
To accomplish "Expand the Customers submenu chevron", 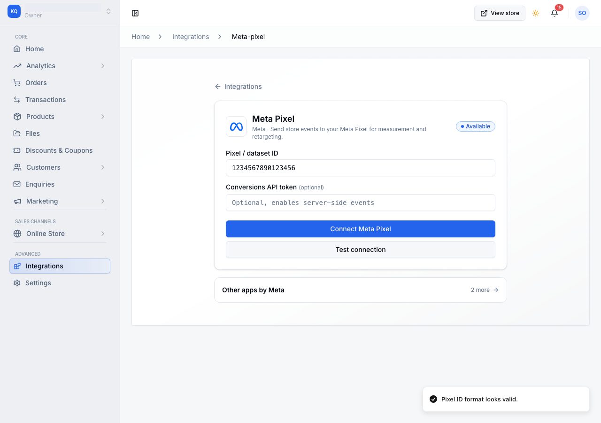I will (x=103, y=167).
